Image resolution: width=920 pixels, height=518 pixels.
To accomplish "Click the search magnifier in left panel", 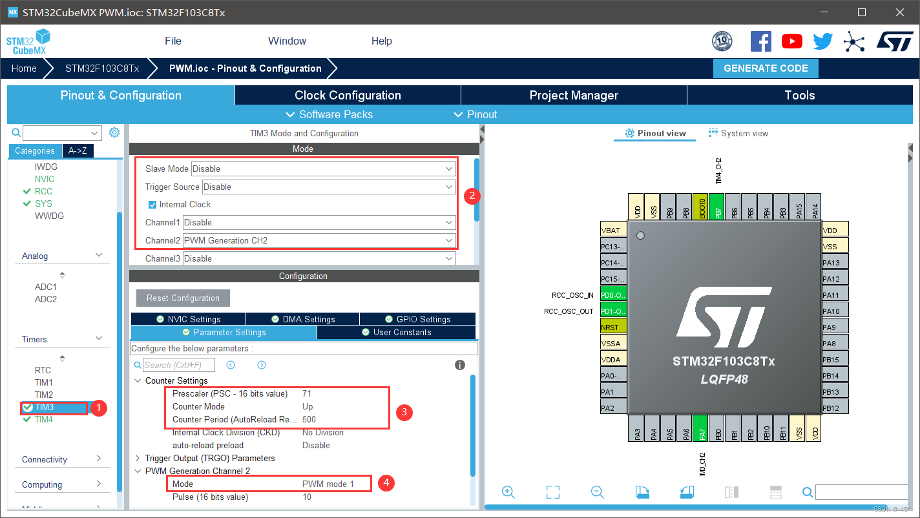I will [x=17, y=132].
